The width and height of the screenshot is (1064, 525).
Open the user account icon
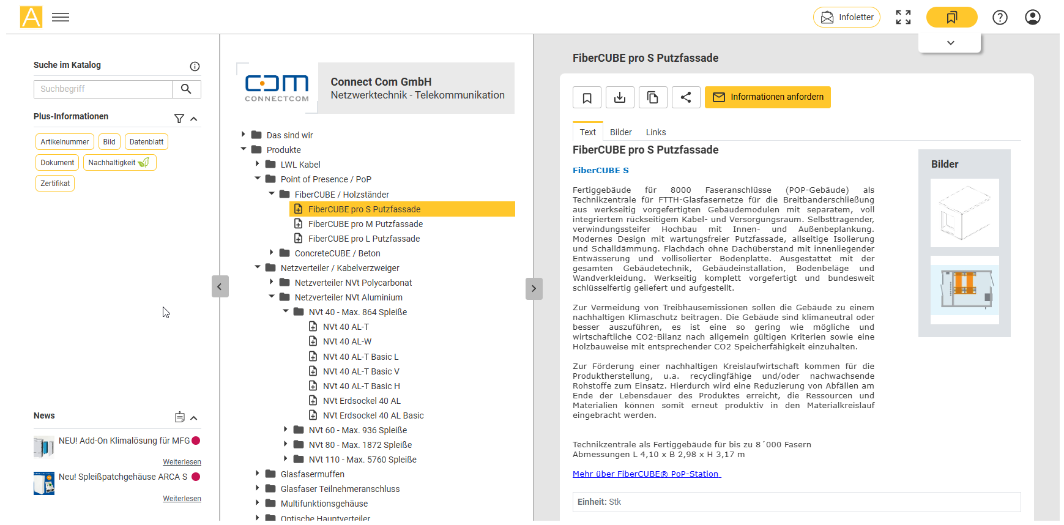pyautogui.click(x=1033, y=17)
